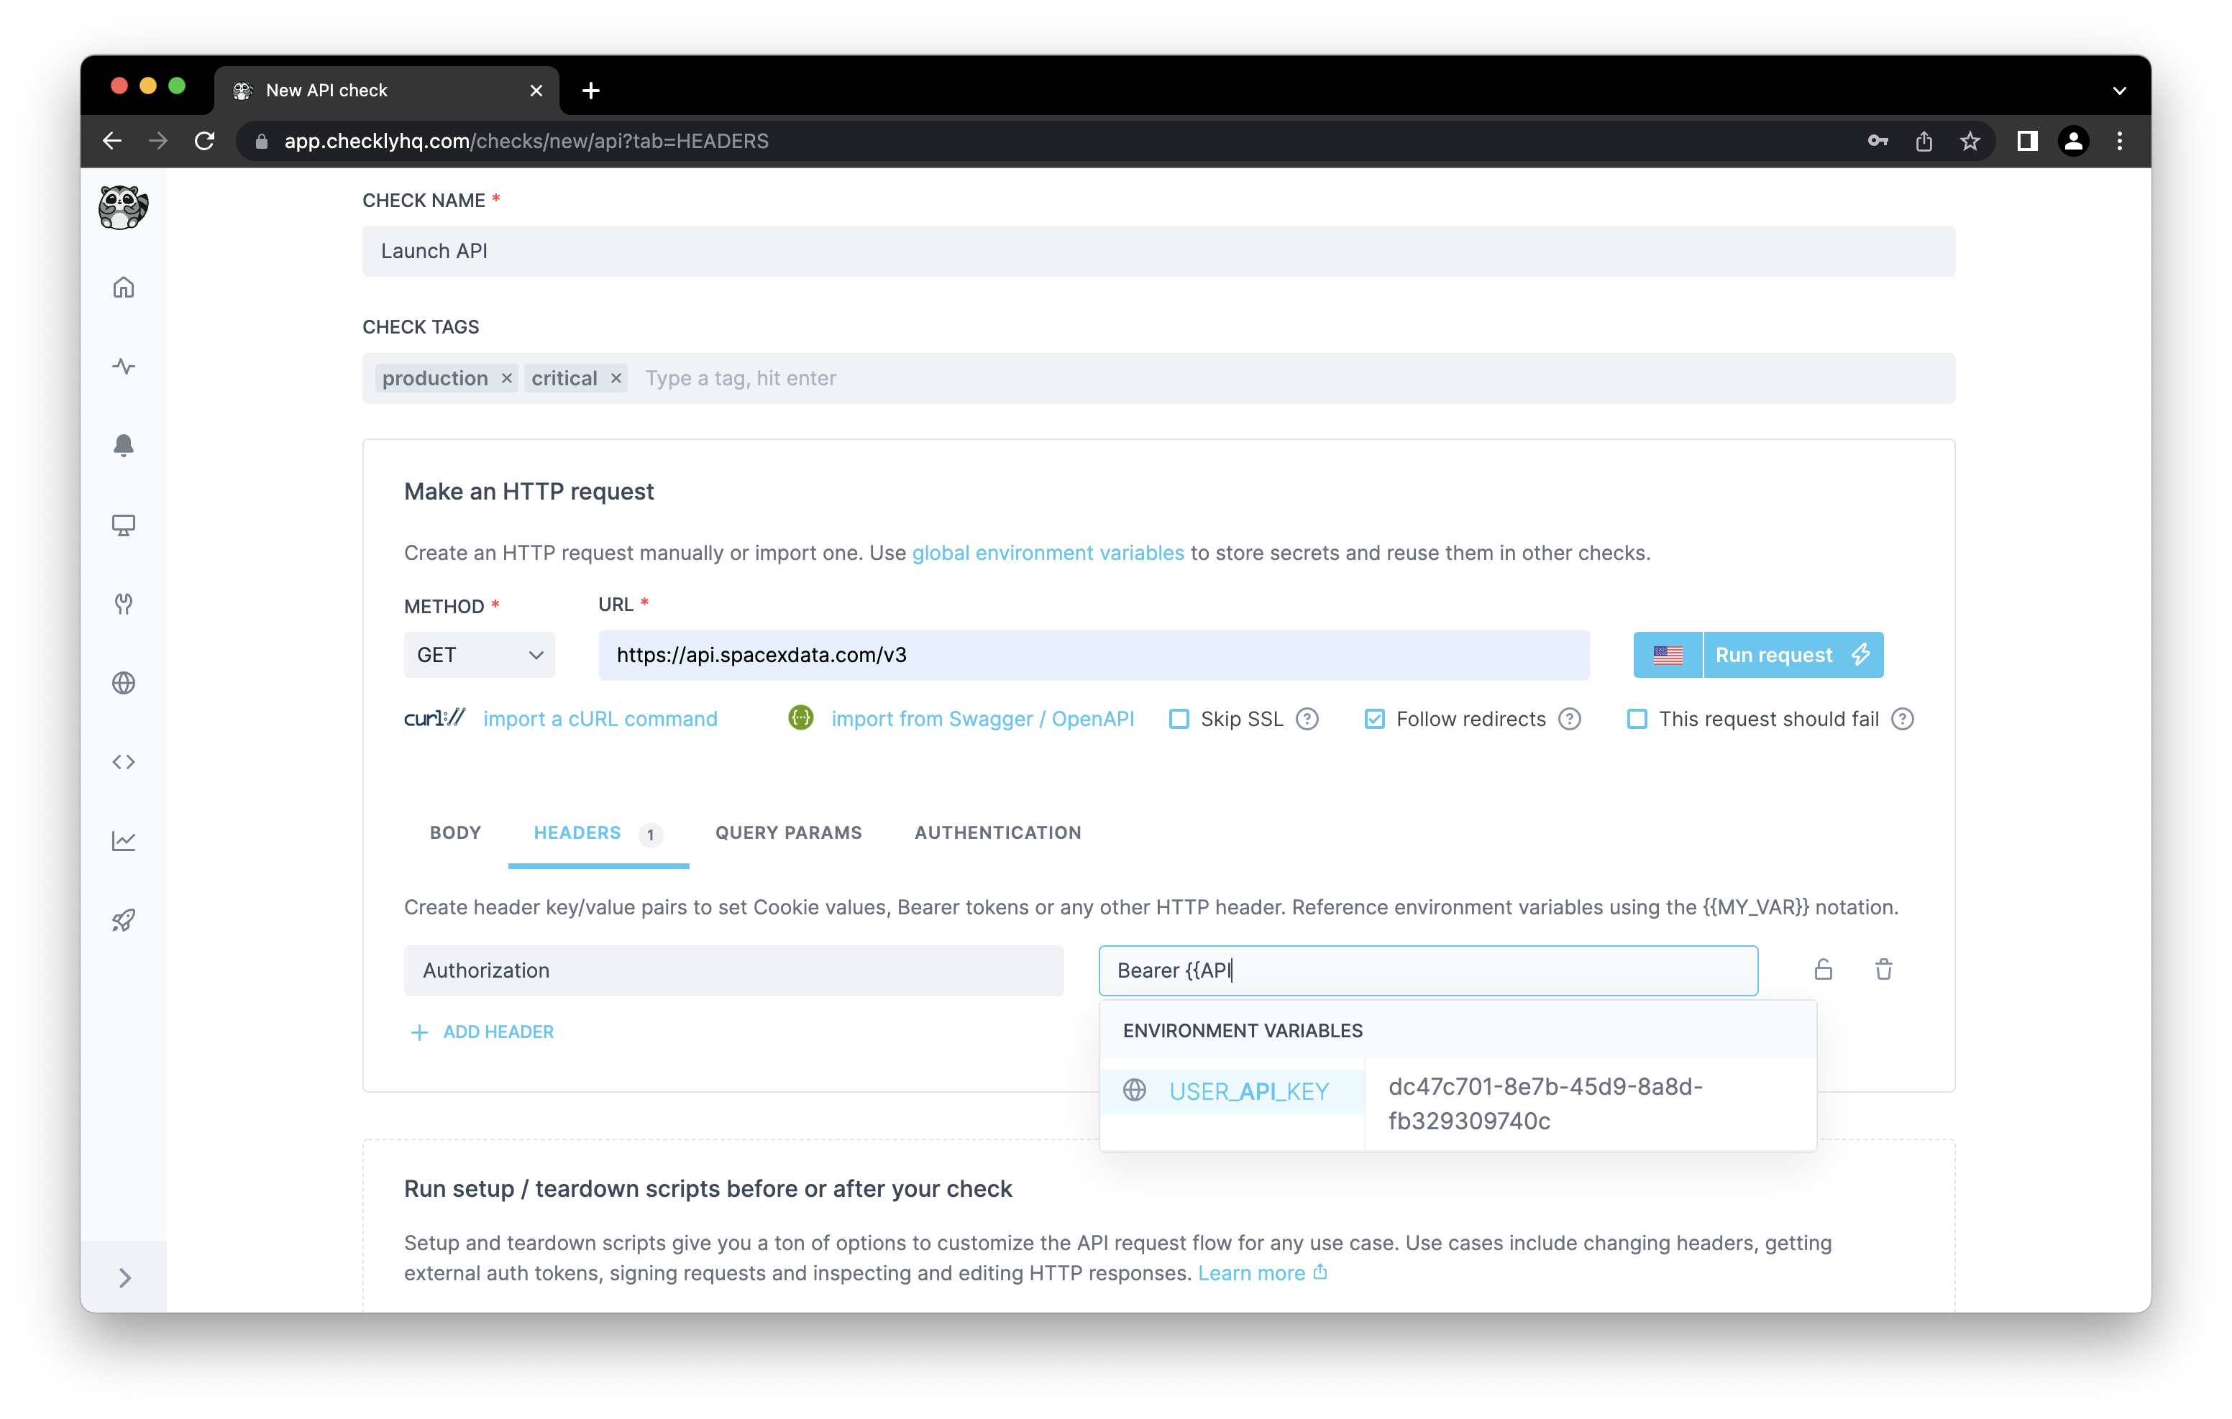The height and width of the screenshot is (1419, 2232).
Task: Click the delete header trash icon
Action: coord(1884,969)
